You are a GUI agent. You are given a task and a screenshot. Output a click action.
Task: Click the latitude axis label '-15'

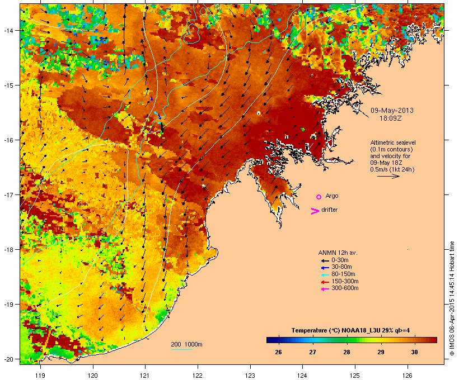point(8,85)
